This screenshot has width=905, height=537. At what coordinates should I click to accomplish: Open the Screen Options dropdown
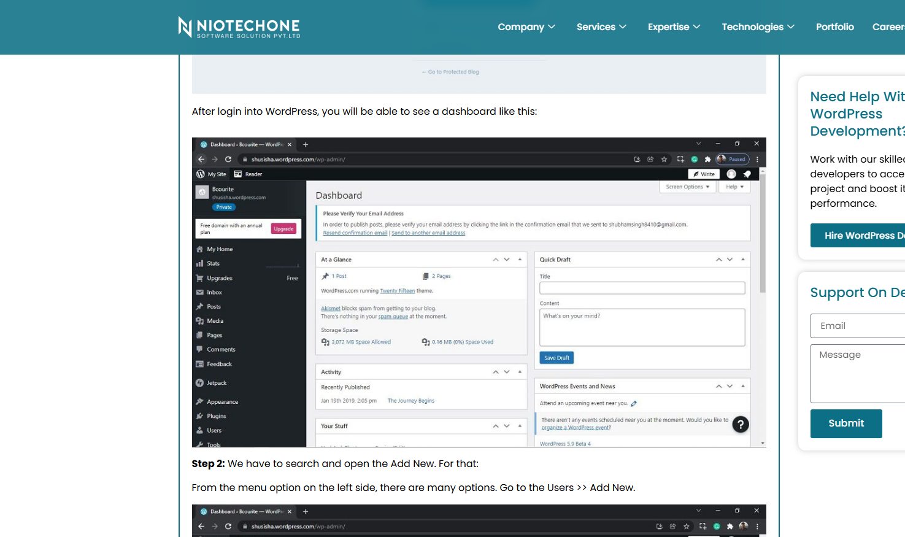[687, 187]
